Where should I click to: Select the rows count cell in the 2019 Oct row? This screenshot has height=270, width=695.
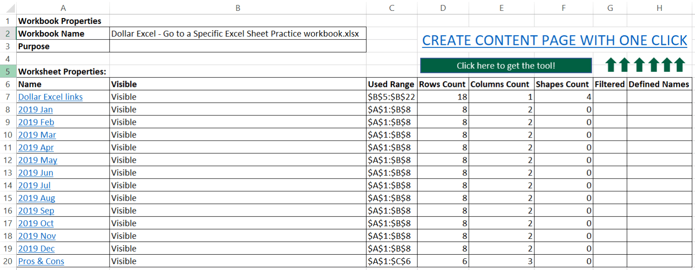click(x=443, y=223)
